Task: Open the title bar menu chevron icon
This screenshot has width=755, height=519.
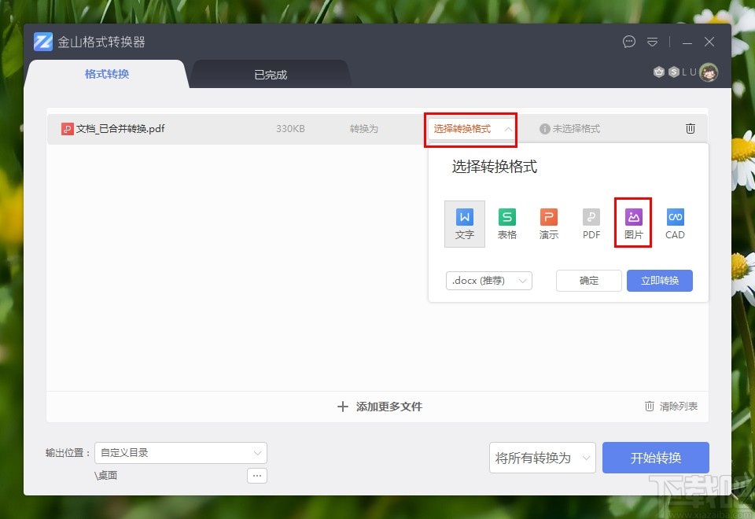Action: point(653,42)
